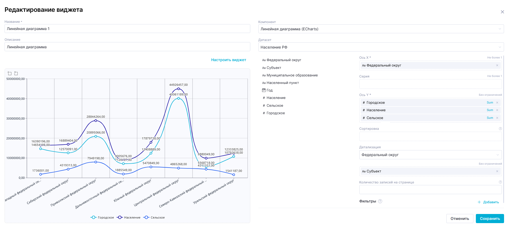Click the help icon next to Фильтры
Image resolution: width=507 pixels, height=229 pixels.
[x=380, y=201]
